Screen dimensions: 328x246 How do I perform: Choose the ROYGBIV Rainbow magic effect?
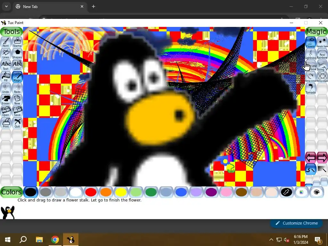click(x=311, y=65)
